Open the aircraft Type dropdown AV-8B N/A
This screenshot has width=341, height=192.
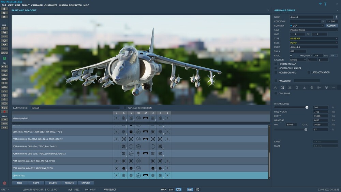pyautogui.click(x=314, y=39)
